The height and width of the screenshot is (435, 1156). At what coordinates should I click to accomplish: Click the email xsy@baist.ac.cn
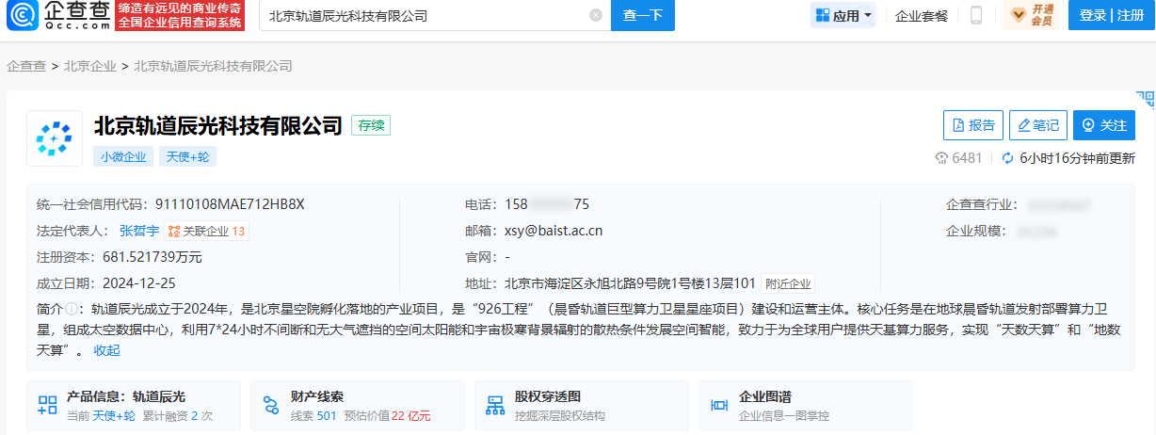pyautogui.click(x=554, y=231)
